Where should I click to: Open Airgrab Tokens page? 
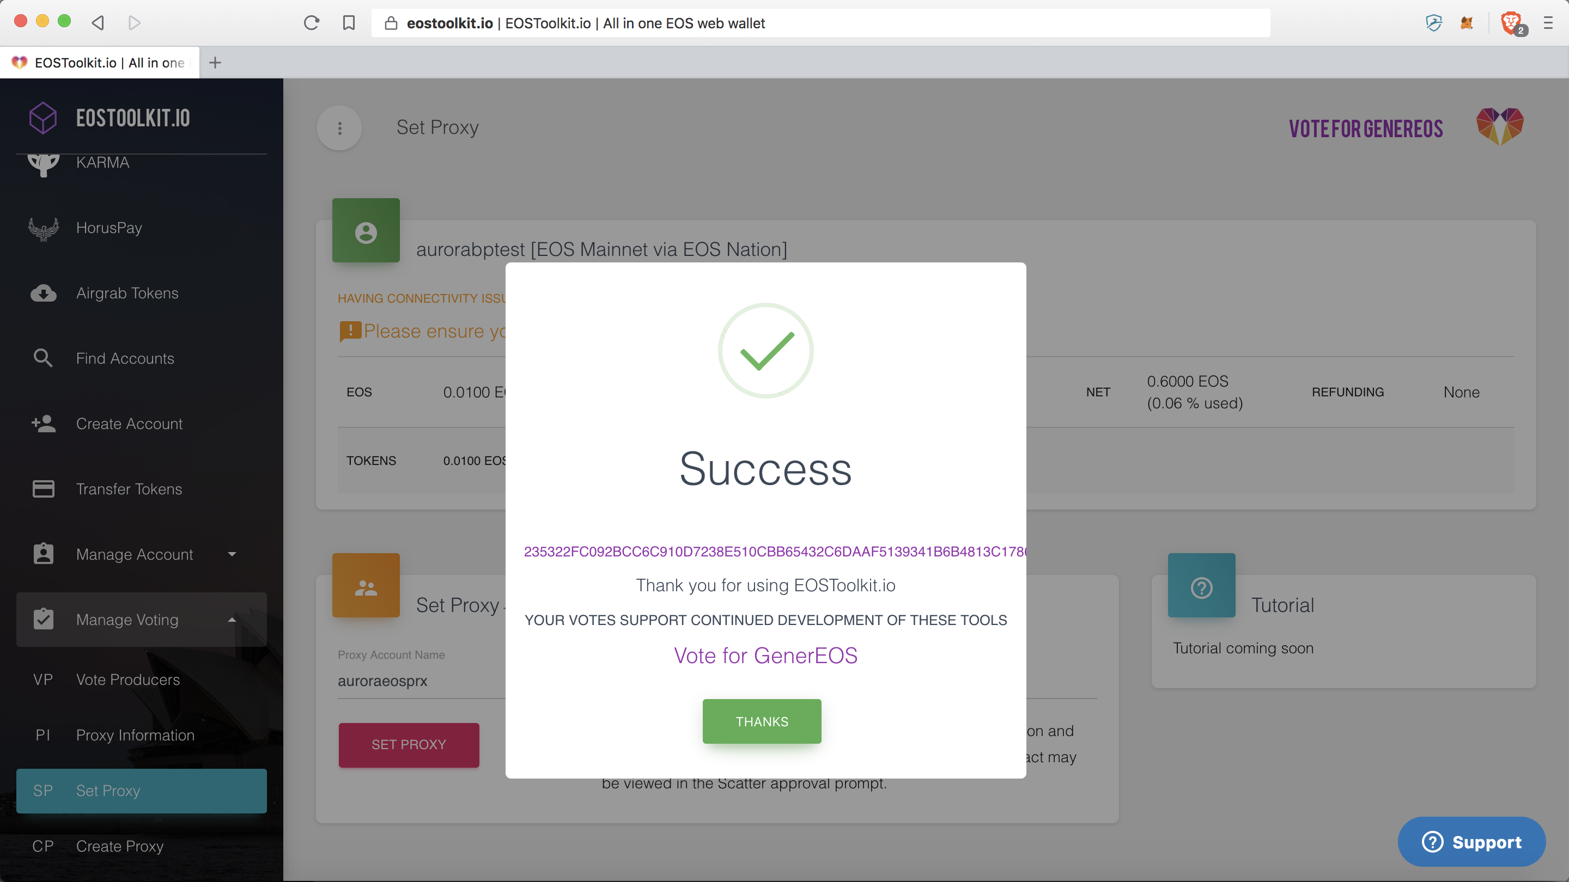click(141, 293)
